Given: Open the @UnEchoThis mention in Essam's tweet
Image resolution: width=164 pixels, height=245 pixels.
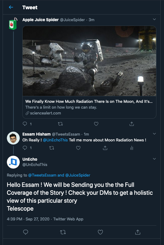Looking at the screenshot, I should (55, 140).
